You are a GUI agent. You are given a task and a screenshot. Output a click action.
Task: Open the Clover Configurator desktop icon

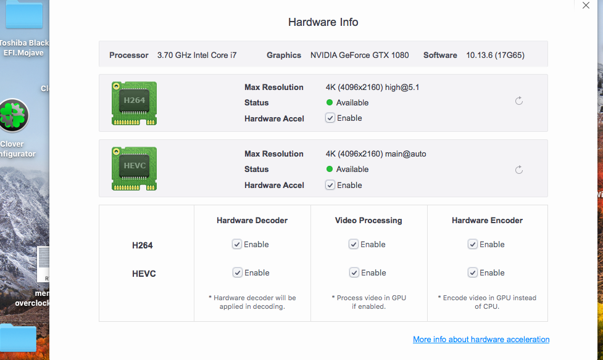(14, 116)
